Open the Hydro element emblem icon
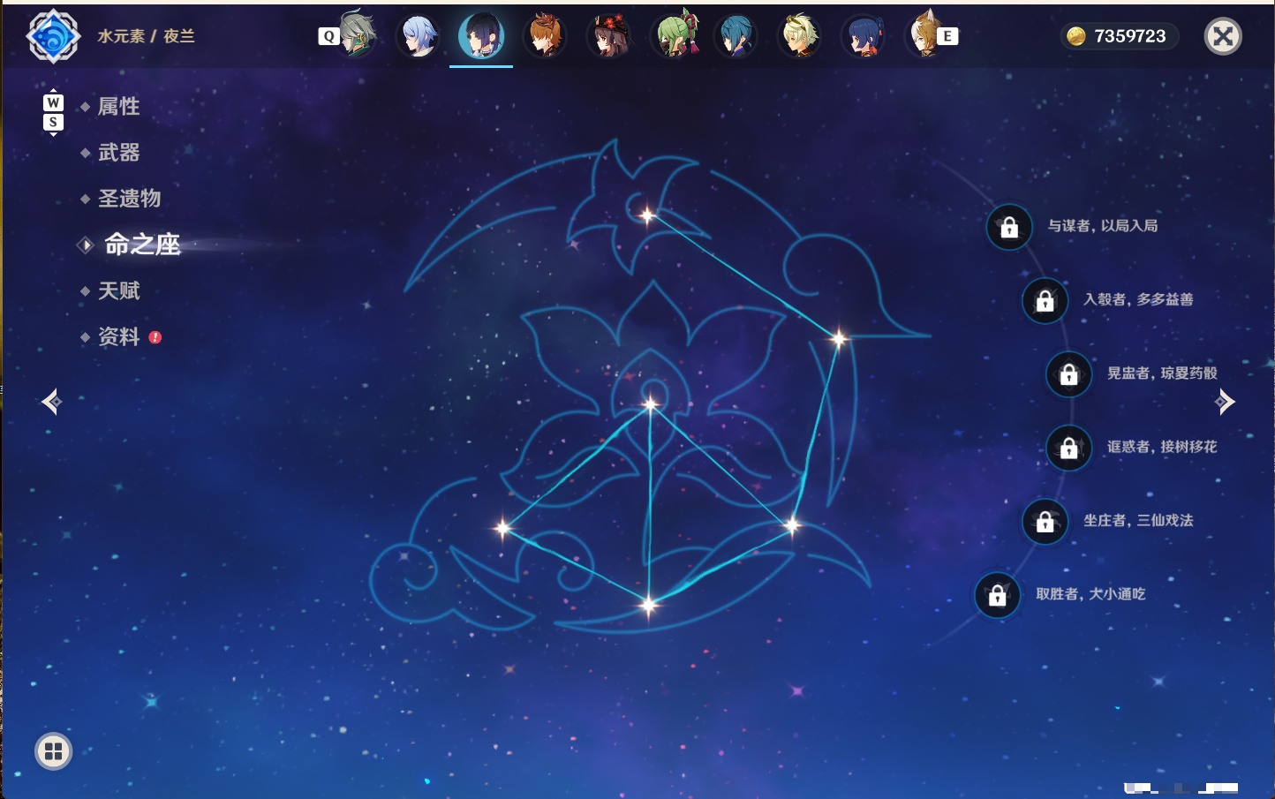Viewport: 1275px width, 799px height. pos(54,36)
